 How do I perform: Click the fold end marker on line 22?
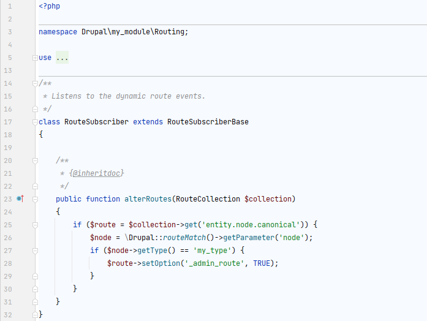point(35,186)
